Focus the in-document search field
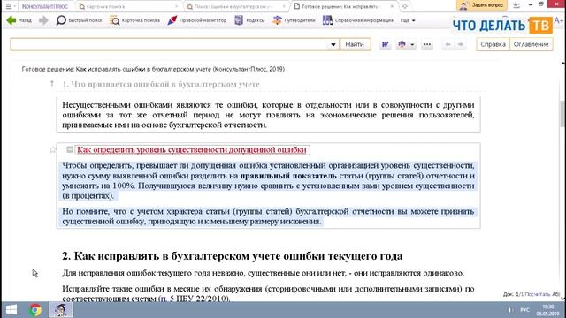 [x=169, y=44]
